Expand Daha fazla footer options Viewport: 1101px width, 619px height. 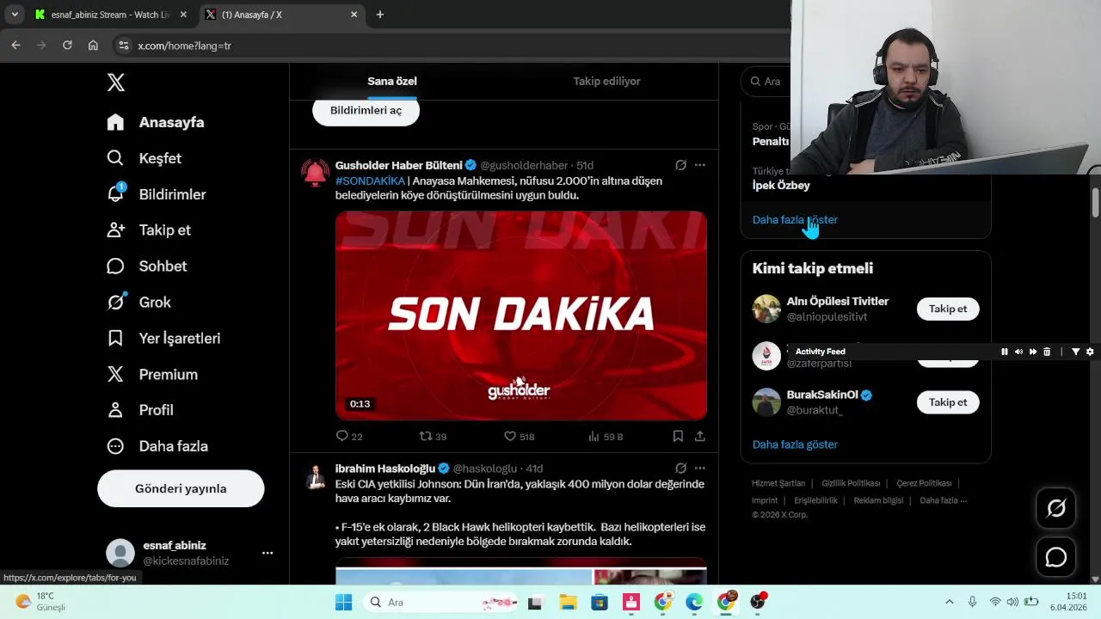943,500
